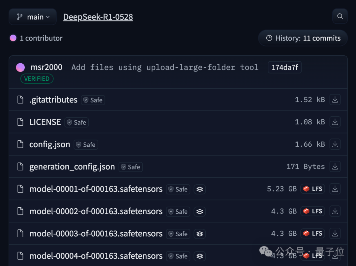The width and height of the screenshot is (356, 266).
Task: Click the search files magnifier icon
Action: point(340,16)
